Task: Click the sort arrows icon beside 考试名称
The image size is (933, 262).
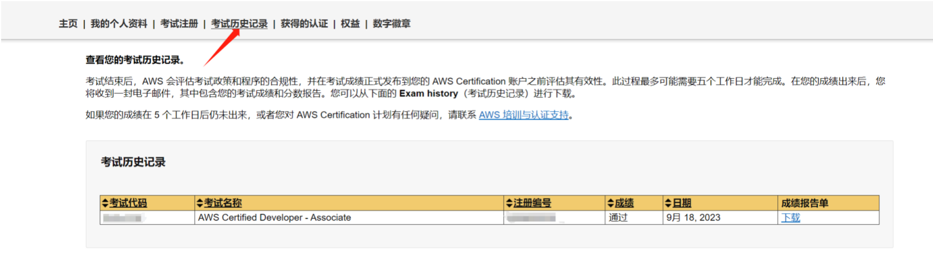Action: [x=200, y=203]
